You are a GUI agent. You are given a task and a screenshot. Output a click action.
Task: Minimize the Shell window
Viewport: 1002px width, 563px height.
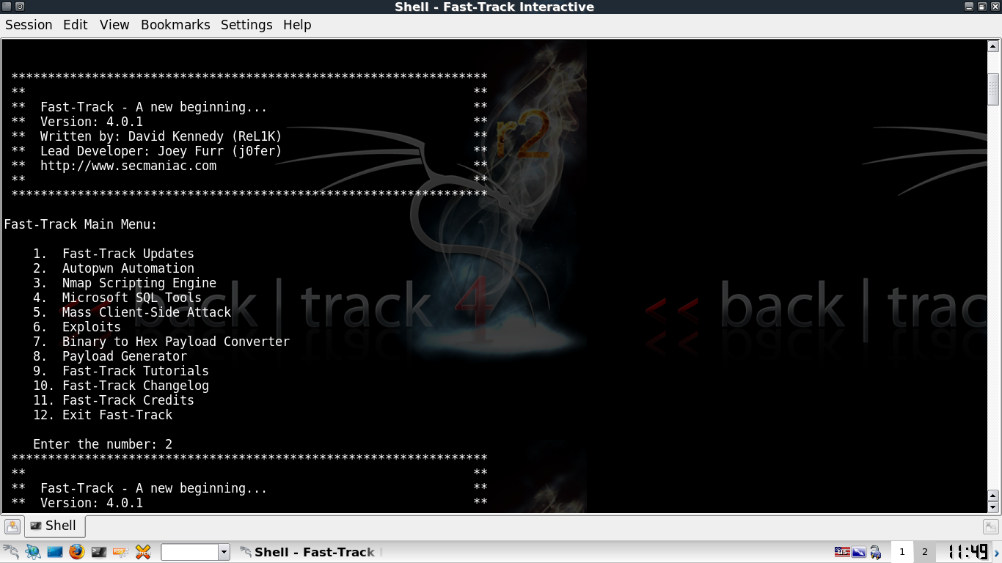coord(970,7)
